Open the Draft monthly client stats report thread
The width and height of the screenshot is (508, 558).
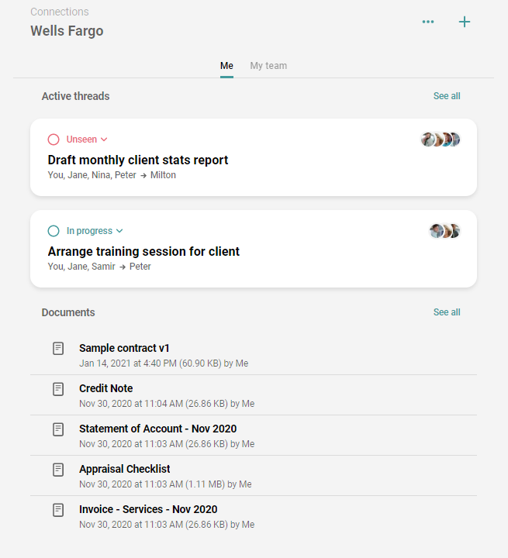click(254, 157)
